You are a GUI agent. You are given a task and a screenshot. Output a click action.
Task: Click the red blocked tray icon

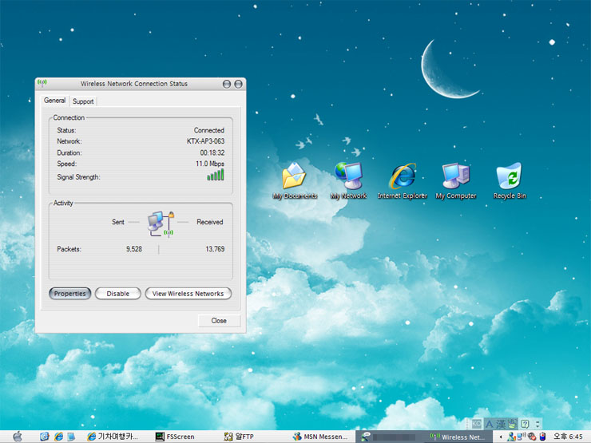point(531,437)
